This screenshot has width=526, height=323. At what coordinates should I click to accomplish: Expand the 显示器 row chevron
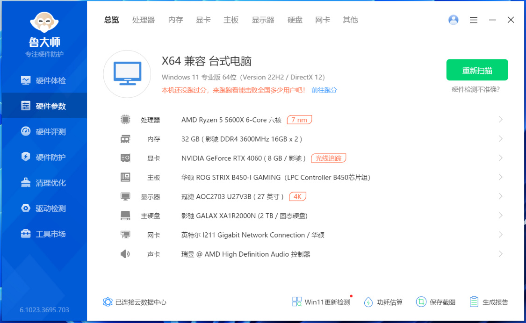point(500,196)
